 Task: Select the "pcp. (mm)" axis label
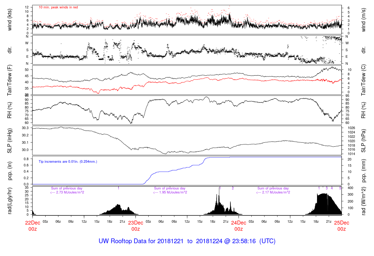[363, 171]
